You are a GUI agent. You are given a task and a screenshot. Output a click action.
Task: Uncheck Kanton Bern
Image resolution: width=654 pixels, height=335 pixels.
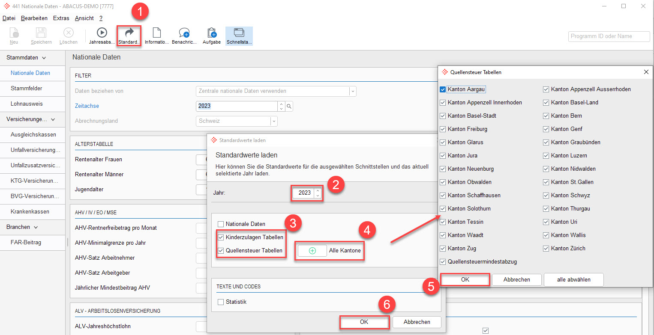(x=546, y=116)
